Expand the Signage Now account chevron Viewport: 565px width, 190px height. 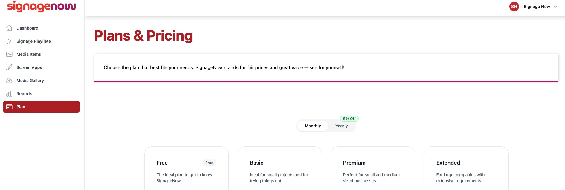pyautogui.click(x=555, y=7)
